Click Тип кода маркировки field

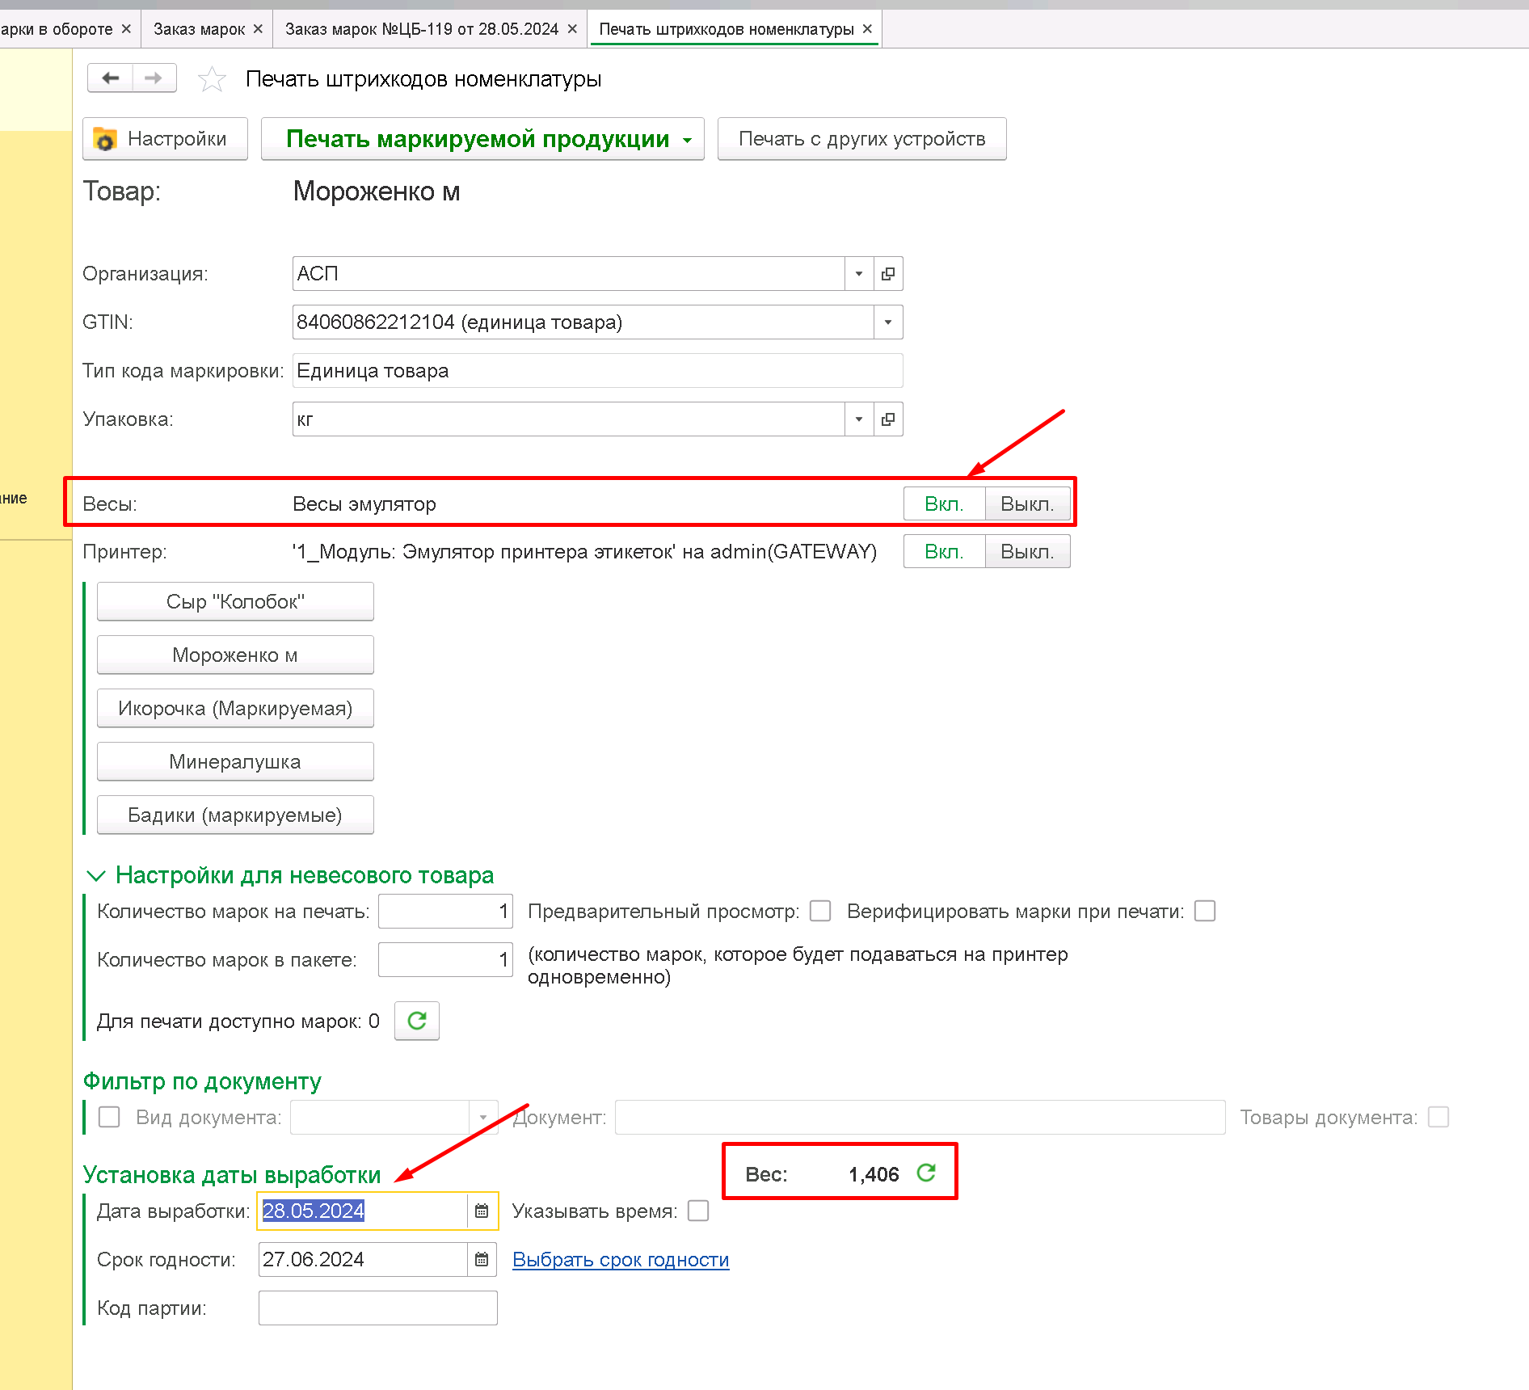coord(598,371)
